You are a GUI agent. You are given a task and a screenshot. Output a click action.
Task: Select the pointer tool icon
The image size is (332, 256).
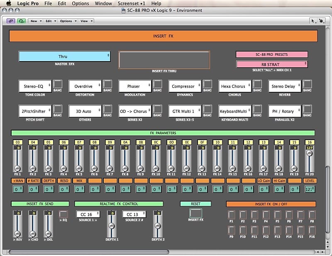(313, 21)
